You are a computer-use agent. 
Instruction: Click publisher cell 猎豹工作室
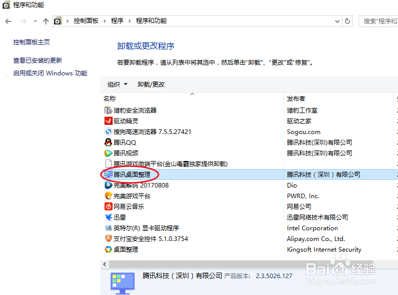point(302,110)
